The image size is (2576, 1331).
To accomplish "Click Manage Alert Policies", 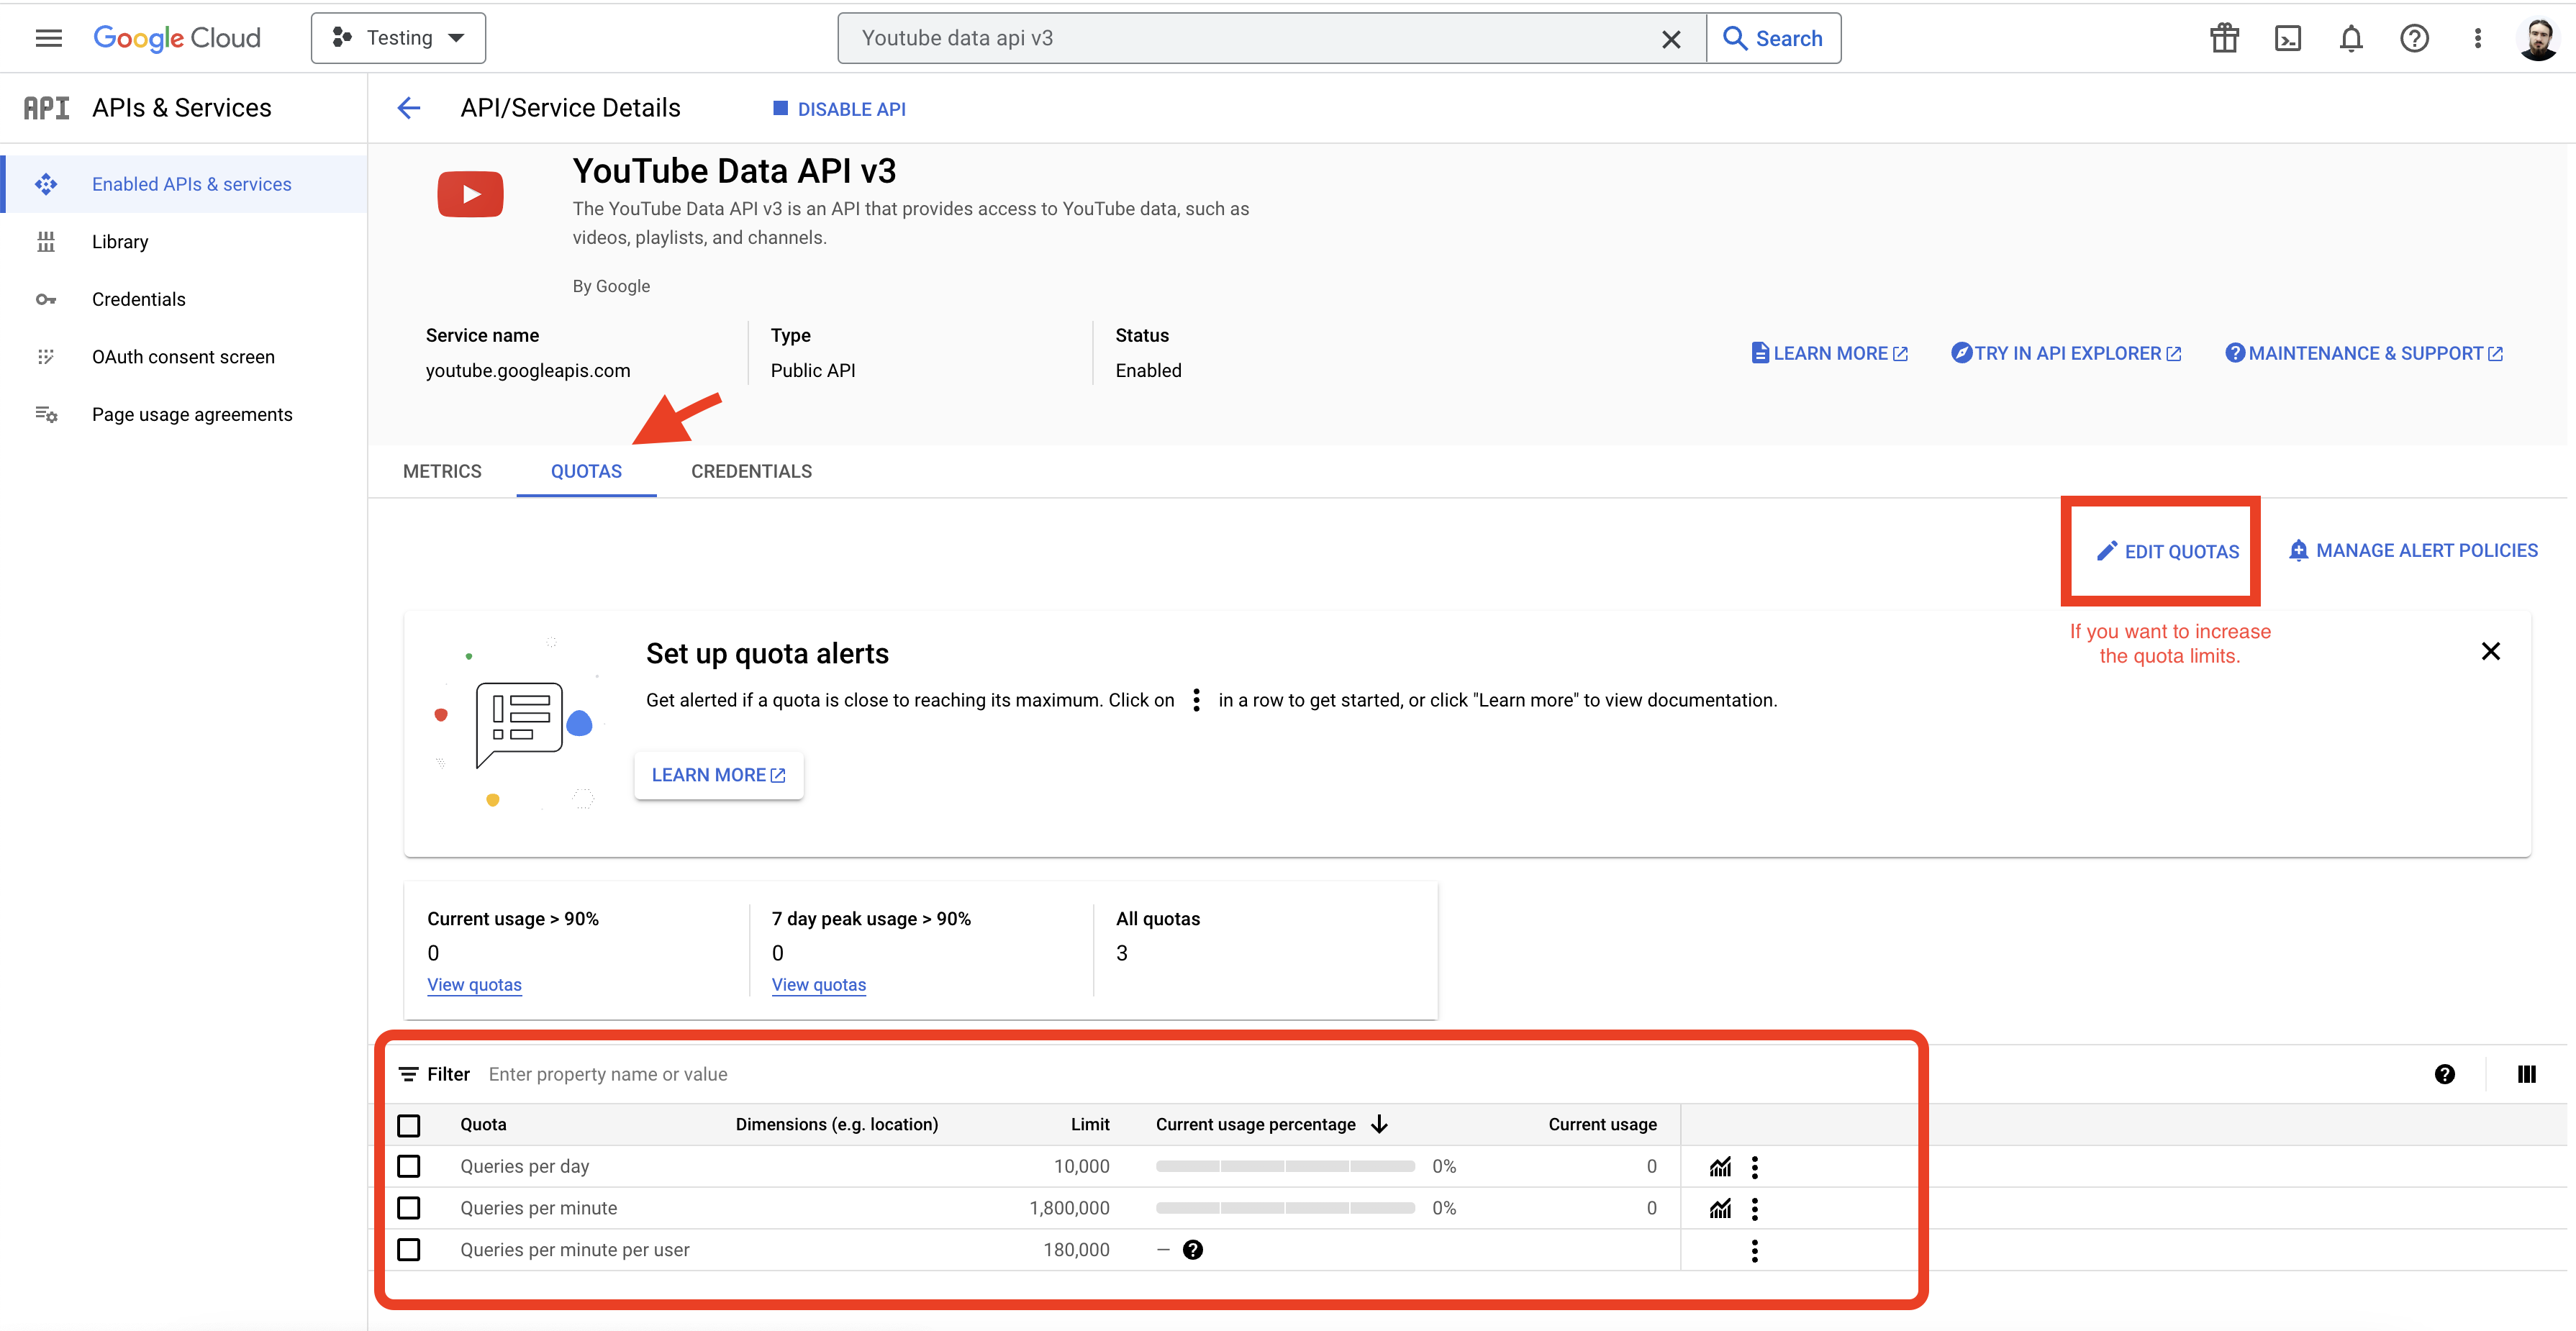I will [x=2413, y=550].
